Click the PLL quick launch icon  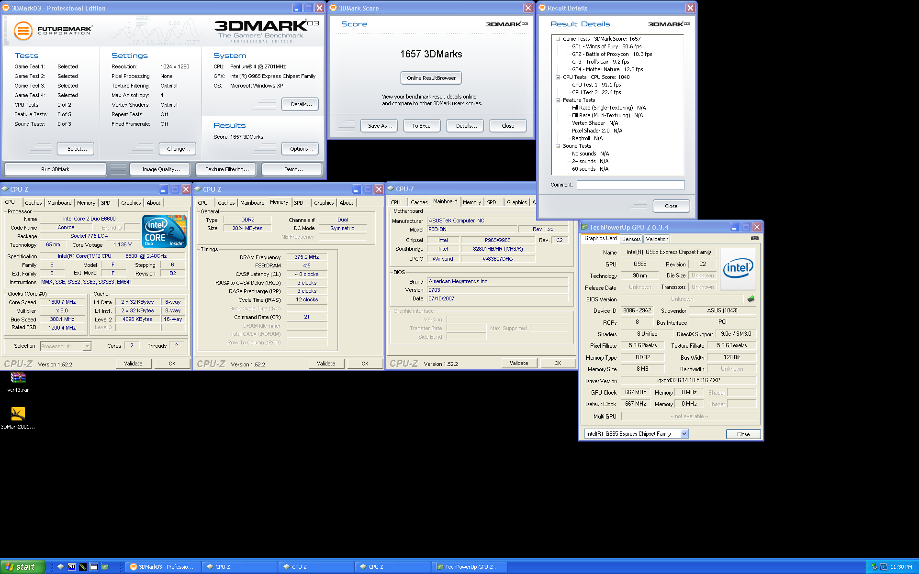point(72,567)
